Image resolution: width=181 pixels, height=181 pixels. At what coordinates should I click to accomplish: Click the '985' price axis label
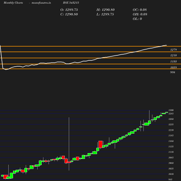pyautogui.click(x=170, y=180)
